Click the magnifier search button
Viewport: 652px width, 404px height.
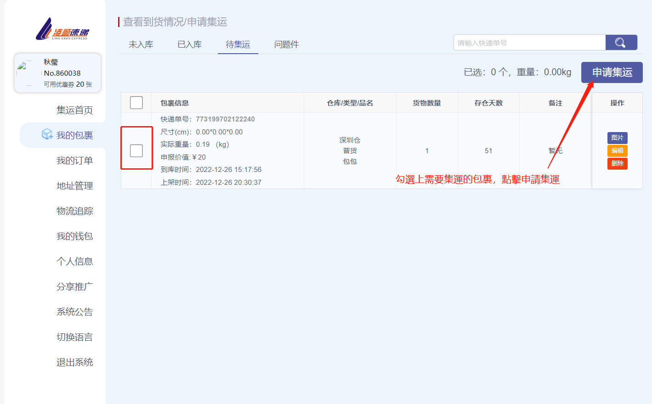pyautogui.click(x=621, y=43)
